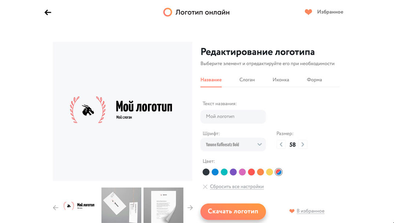Switch to the Слоган tab
Viewport: 394px width, 223px height.
click(x=247, y=79)
